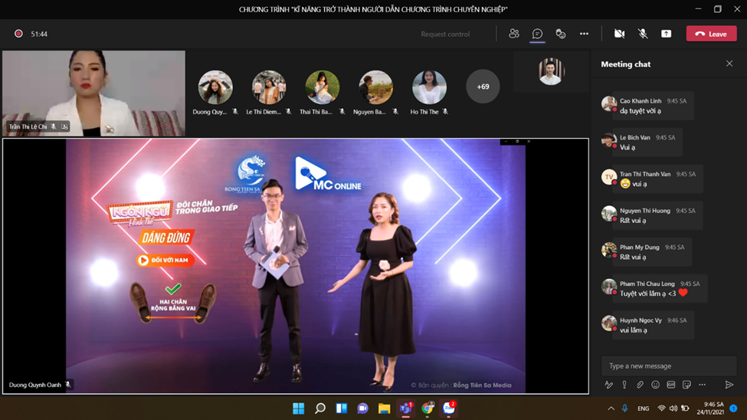Click the self-view avatar tile

coord(551,71)
